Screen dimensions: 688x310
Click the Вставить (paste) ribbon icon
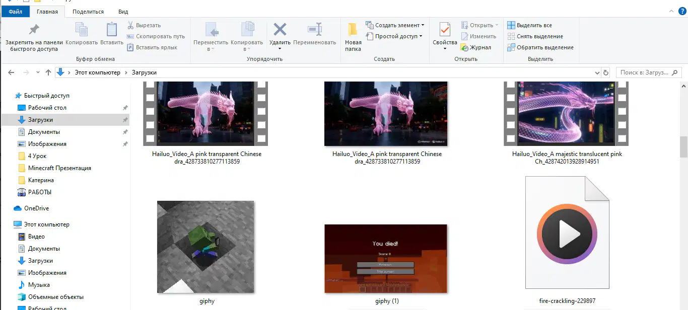[112, 29]
